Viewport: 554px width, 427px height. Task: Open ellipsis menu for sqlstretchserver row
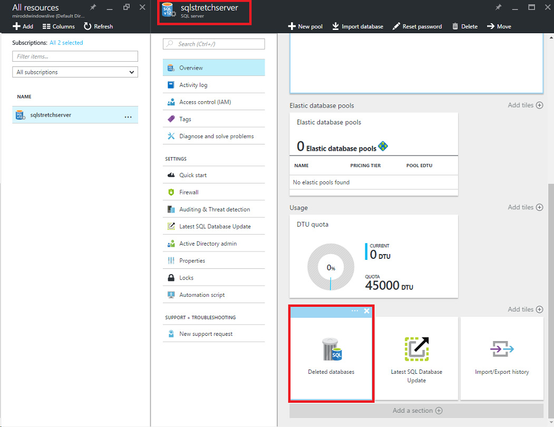[128, 115]
